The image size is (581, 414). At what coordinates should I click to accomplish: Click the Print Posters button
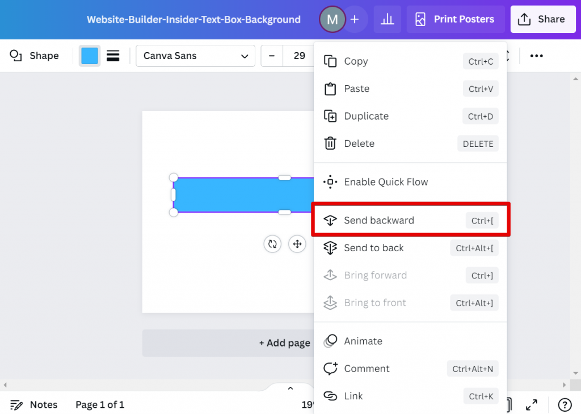tap(456, 19)
